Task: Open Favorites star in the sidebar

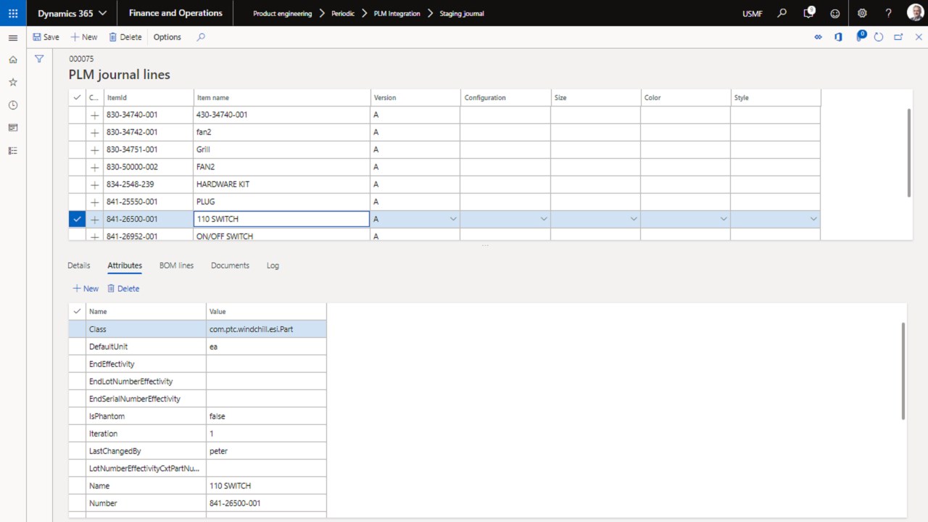Action: [x=13, y=83]
